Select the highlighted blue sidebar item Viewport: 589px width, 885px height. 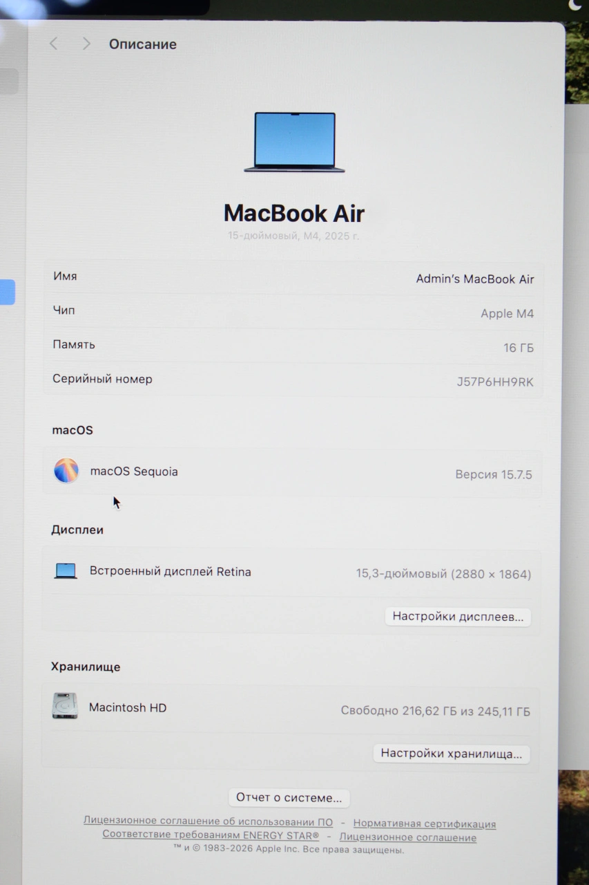[7, 292]
